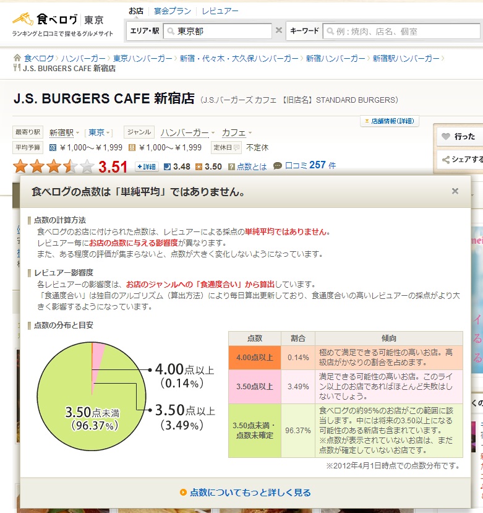Expand 店舗情報(詳細) section
The width and height of the screenshot is (483, 513).
390,121
